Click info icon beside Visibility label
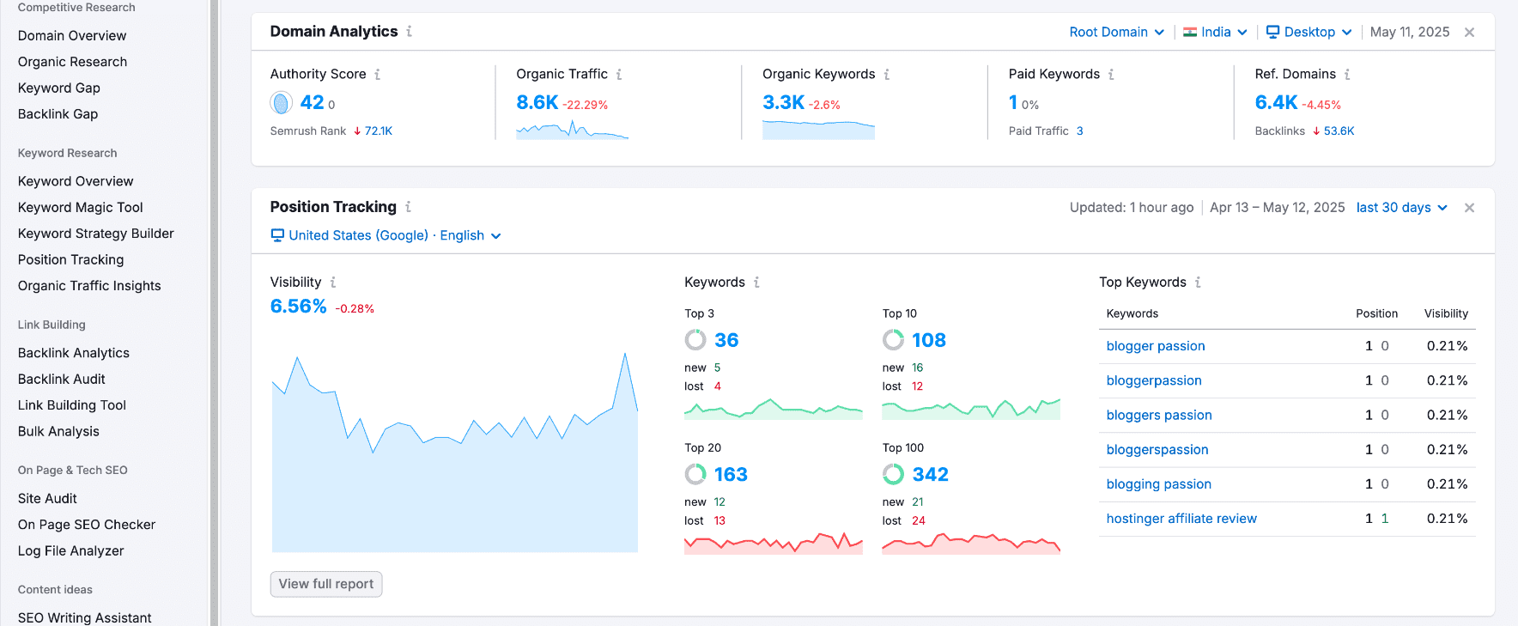 pyautogui.click(x=333, y=283)
